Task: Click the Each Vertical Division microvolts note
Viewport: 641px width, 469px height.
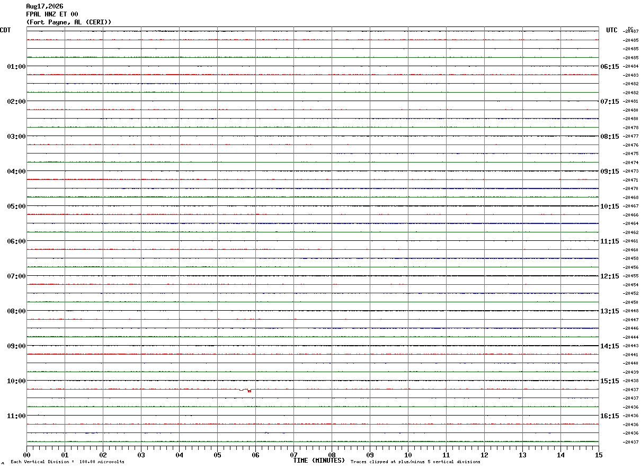Action: tap(67, 462)
